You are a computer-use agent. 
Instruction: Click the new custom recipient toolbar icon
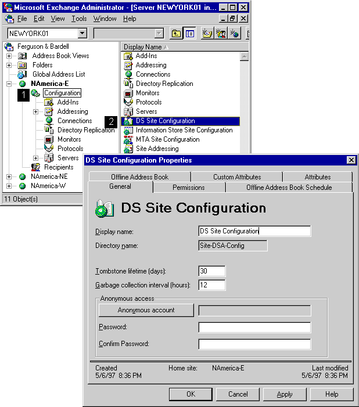click(x=234, y=34)
